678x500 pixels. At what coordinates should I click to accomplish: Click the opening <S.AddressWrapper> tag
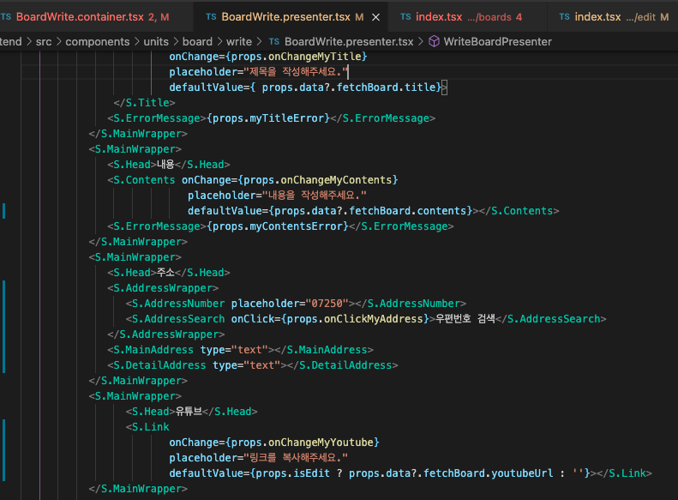[x=163, y=288]
